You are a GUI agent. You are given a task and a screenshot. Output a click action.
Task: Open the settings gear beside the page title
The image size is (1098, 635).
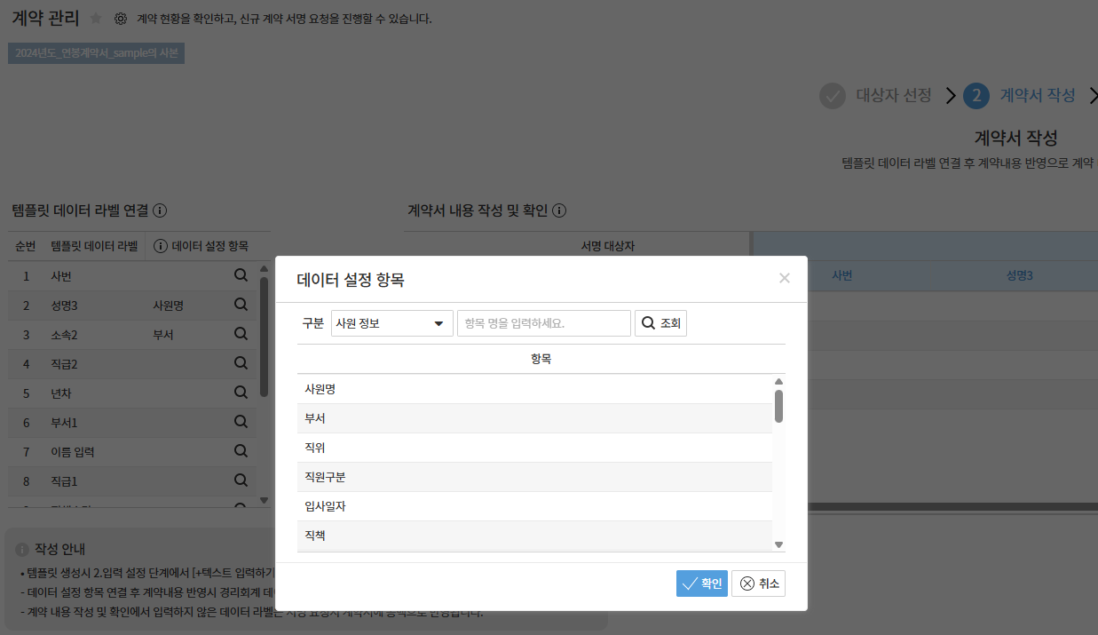pyautogui.click(x=121, y=19)
